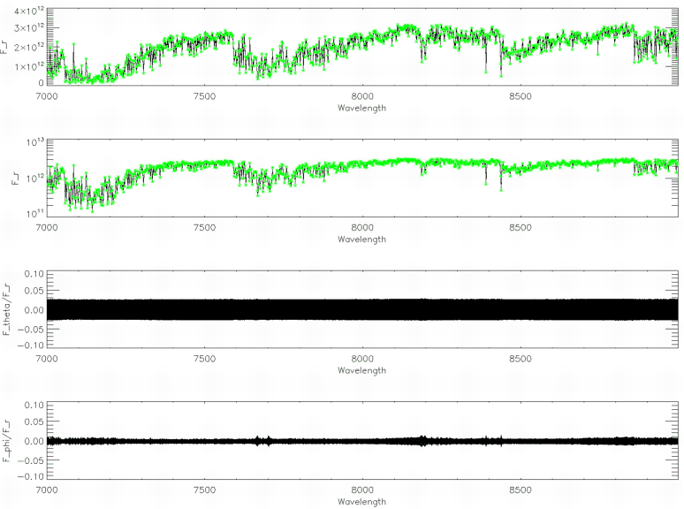
Task: Select the Wavelength label under the top plot
Action: coord(362,108)
